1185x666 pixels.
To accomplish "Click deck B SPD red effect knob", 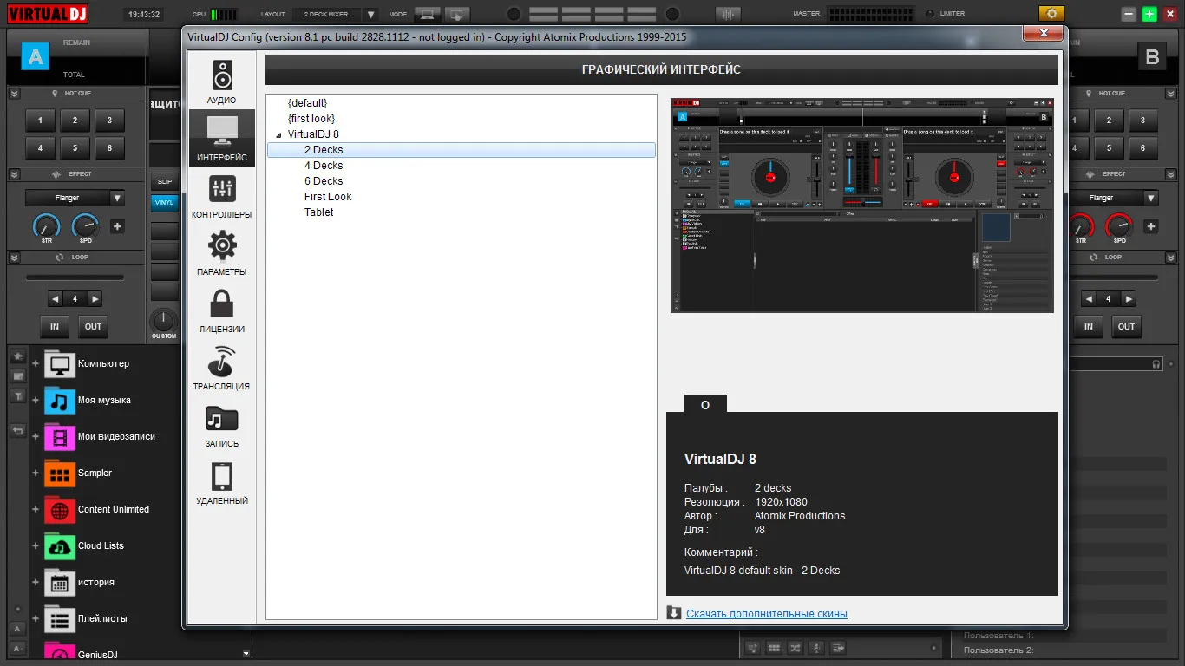I will tap(1119, 227).
